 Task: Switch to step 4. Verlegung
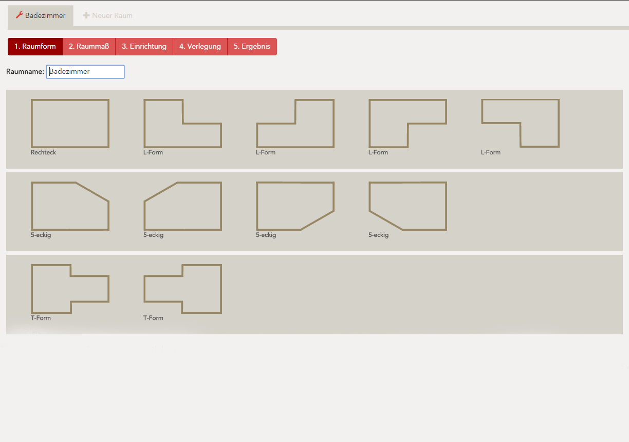point(200,47)
